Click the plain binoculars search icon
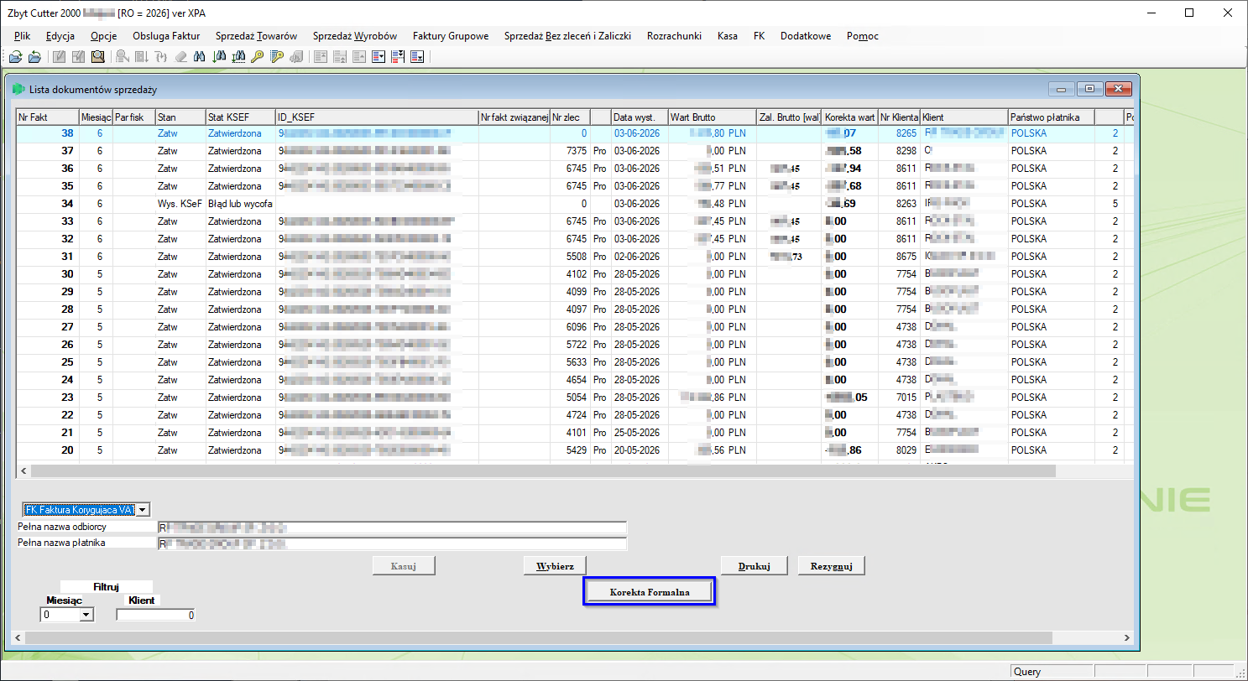This screenshot has height=681, width=1248. point(200,57)
